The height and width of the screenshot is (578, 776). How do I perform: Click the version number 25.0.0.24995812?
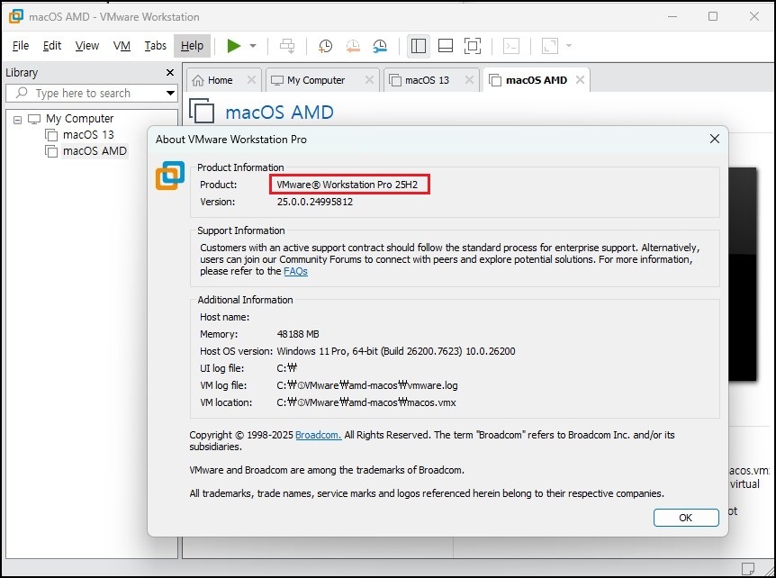pos(315,202)
